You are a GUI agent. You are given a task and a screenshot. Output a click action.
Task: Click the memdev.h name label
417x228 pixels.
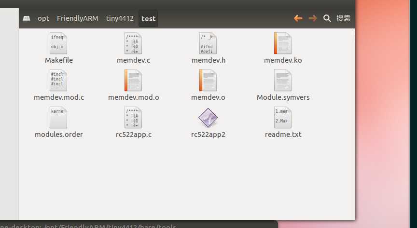click(x=208, y=60)
